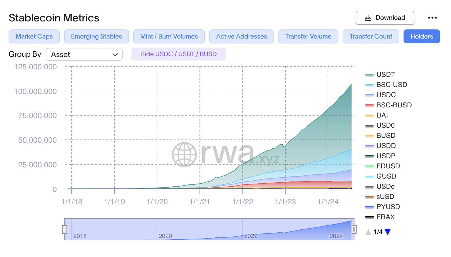Toggle the DAI legend entry

pos(376,115)
